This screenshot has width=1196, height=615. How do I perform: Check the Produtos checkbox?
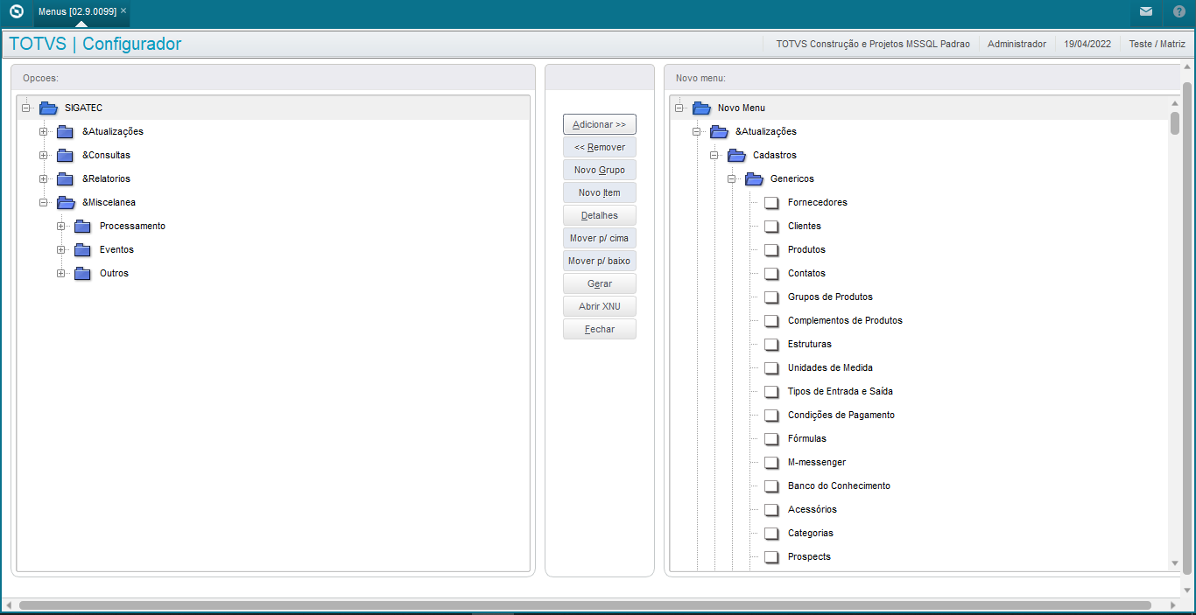tap(771, 250)
